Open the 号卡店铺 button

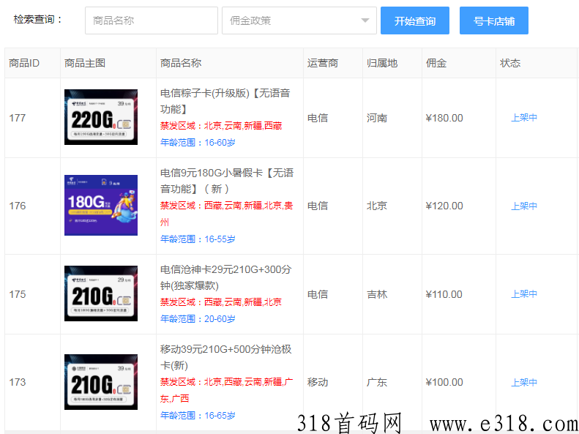(494, 20)
